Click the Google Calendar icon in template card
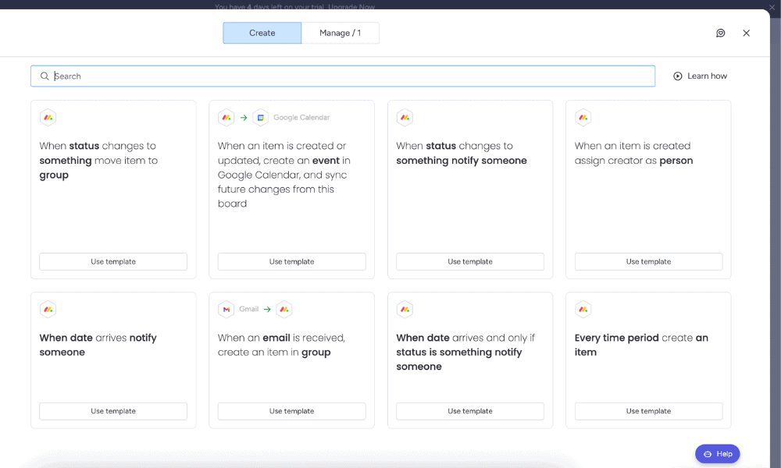Screen dimensions: 781x468 [x=261, y=118]
